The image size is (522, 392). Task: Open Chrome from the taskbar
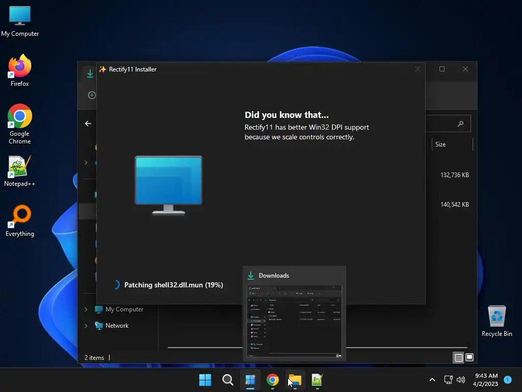click(x=273, y=380)
